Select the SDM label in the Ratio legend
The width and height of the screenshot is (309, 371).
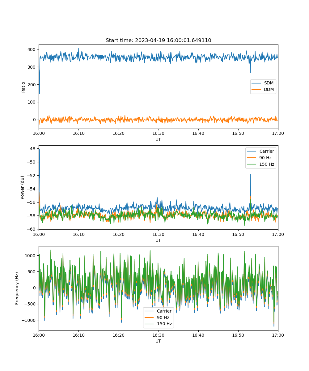pyautogui.click(x=269, y=83)
